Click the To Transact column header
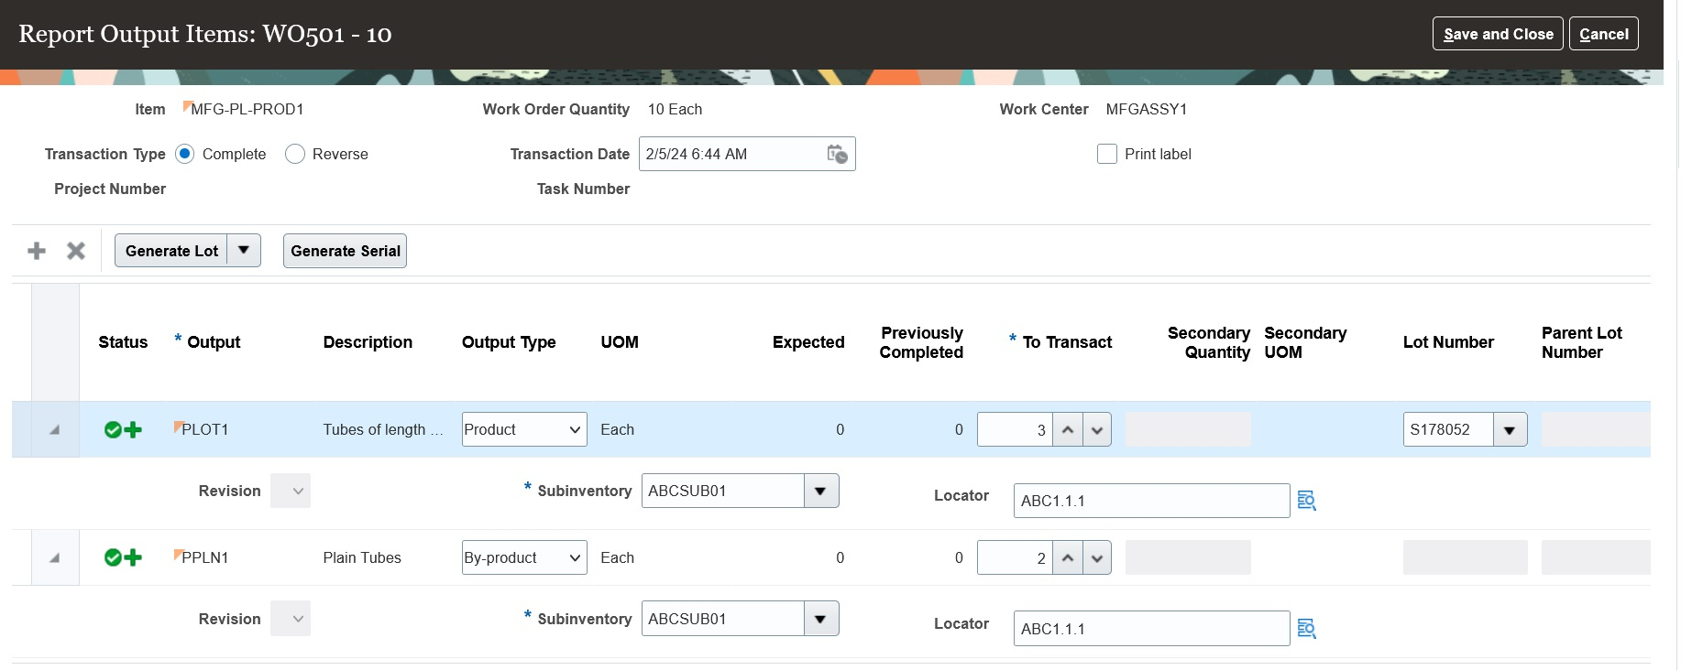Image resolution: width=1703 pixels, height=670 pixels. pyautogui.click(x=1067, y=342)
